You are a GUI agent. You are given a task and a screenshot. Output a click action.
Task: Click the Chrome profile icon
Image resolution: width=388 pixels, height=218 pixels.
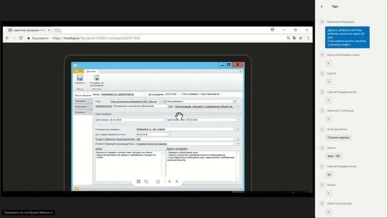click(272, 30)
